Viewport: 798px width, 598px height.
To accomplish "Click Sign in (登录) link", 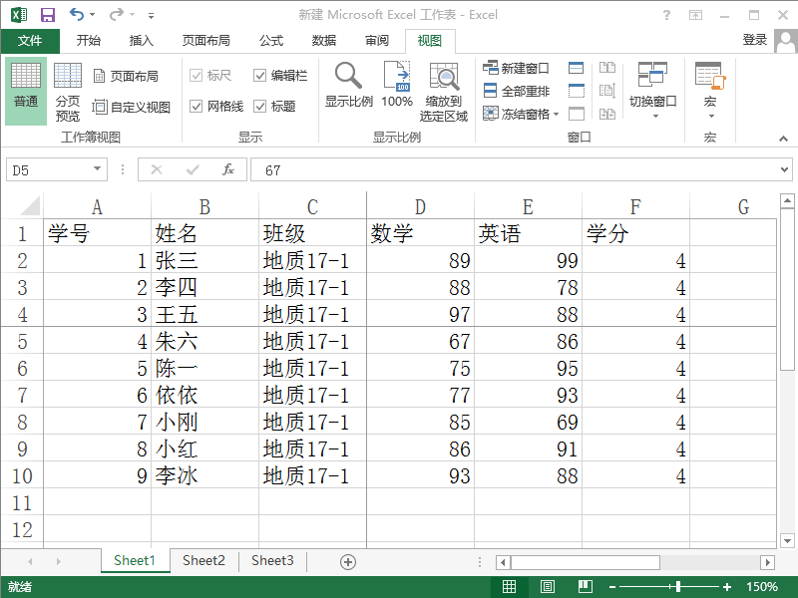I will [x=755, y=40].
